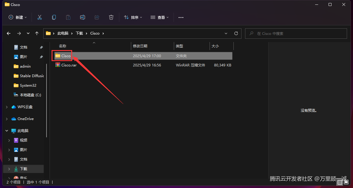Sort by the 名称 column header
Screen dimensions: 353x188
(x=63, y=46)
